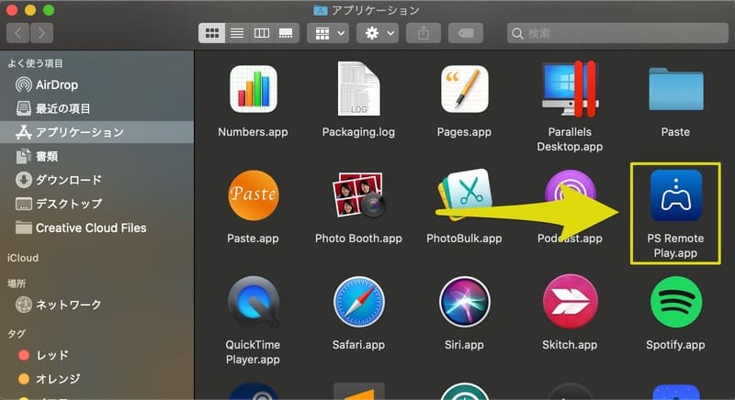Open Photo Booth.app
Viewport: 735px width, 400px height.
(x=358, y=196)
